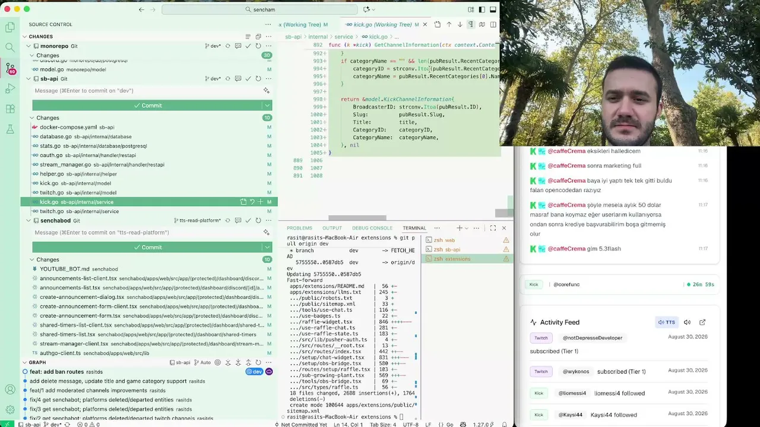Click the senchabod Commit button

coord(148,247)
